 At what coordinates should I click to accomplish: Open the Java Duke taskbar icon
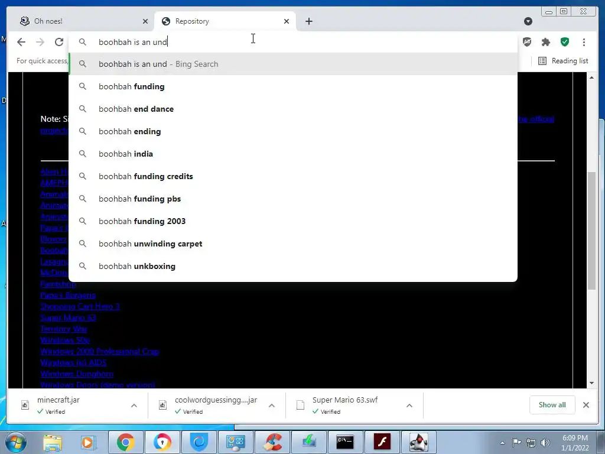pos(418,442)
